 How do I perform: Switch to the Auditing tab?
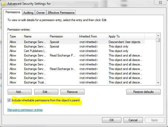tap(28, 12)
